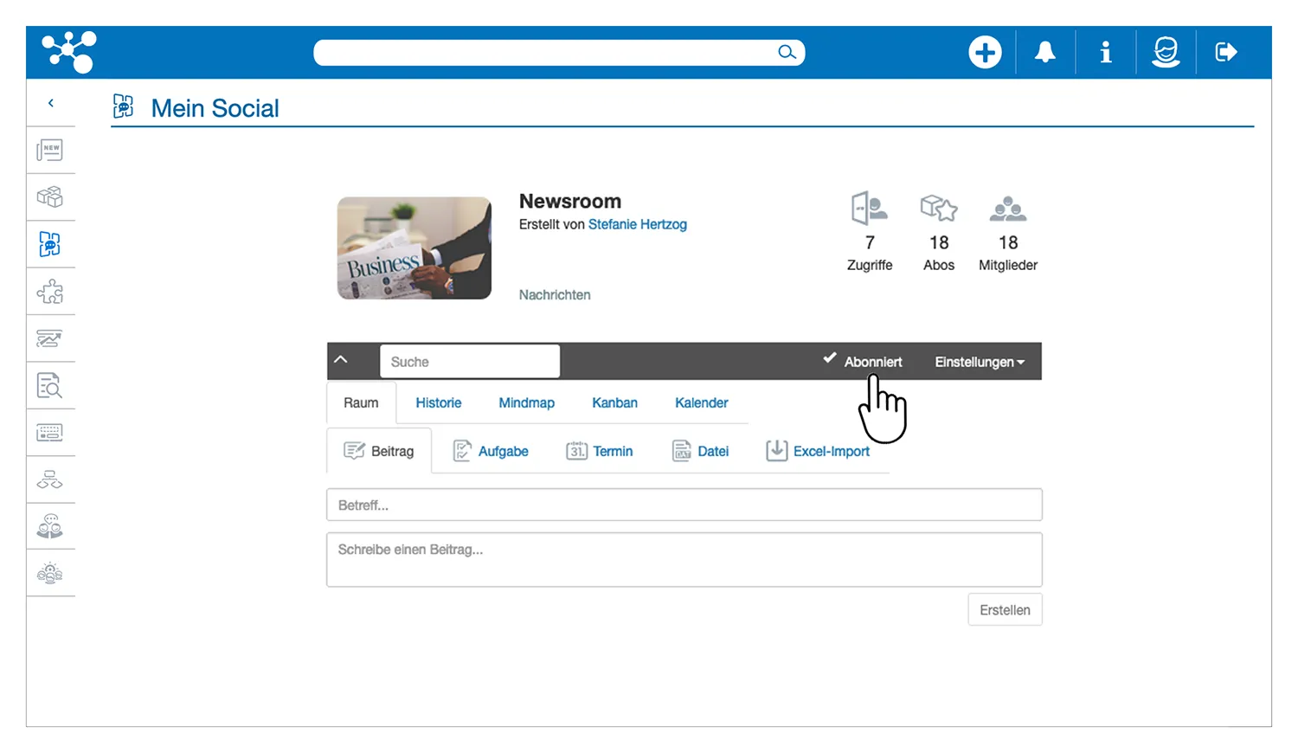Expand the Einstellungen dropdown

[x=979, y=362]
